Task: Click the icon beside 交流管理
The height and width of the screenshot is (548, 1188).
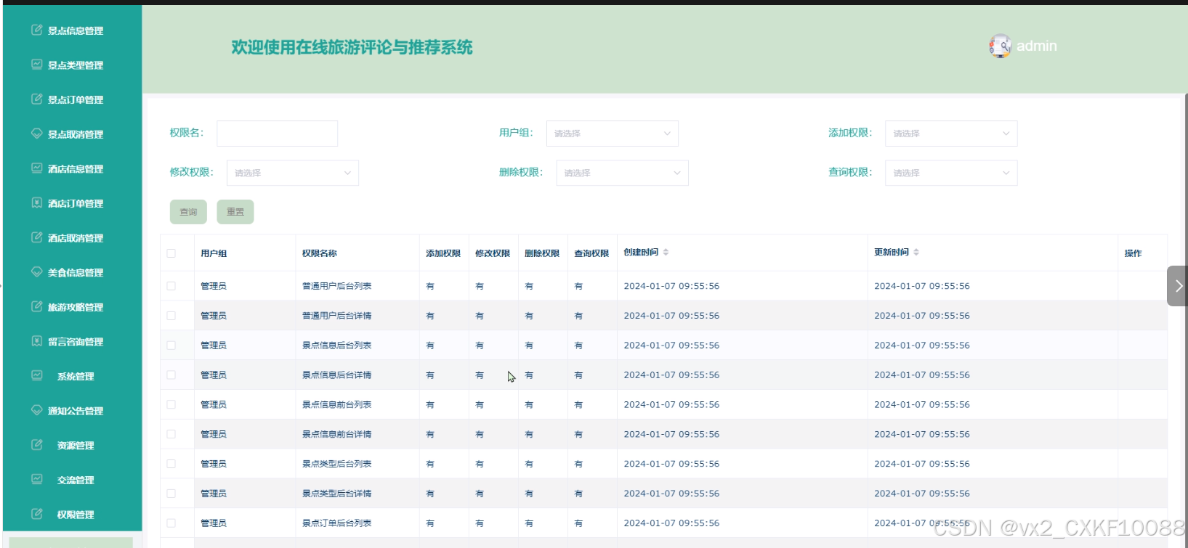Action: [x=37, y=479]
